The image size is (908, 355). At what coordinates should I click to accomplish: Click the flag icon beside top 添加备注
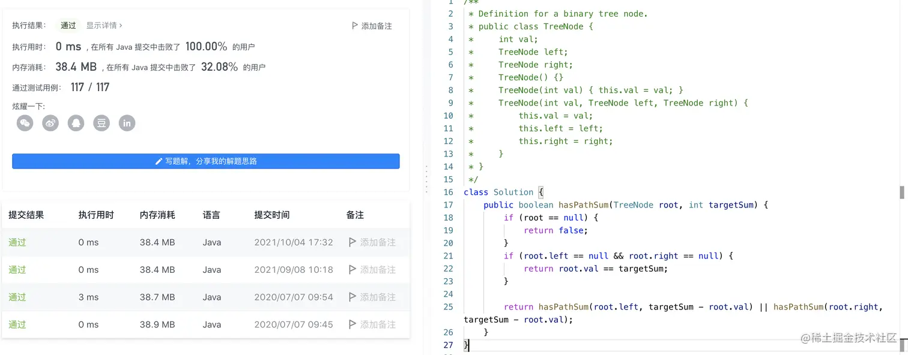pos(354,26)
